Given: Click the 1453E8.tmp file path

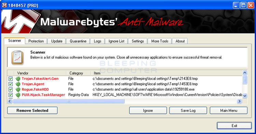Looking at the screenshot, I should (145, 84).
